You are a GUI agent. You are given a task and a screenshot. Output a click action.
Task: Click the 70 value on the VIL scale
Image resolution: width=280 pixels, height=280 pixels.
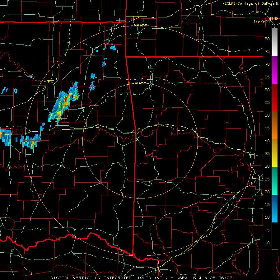click(x=267, y=64)
